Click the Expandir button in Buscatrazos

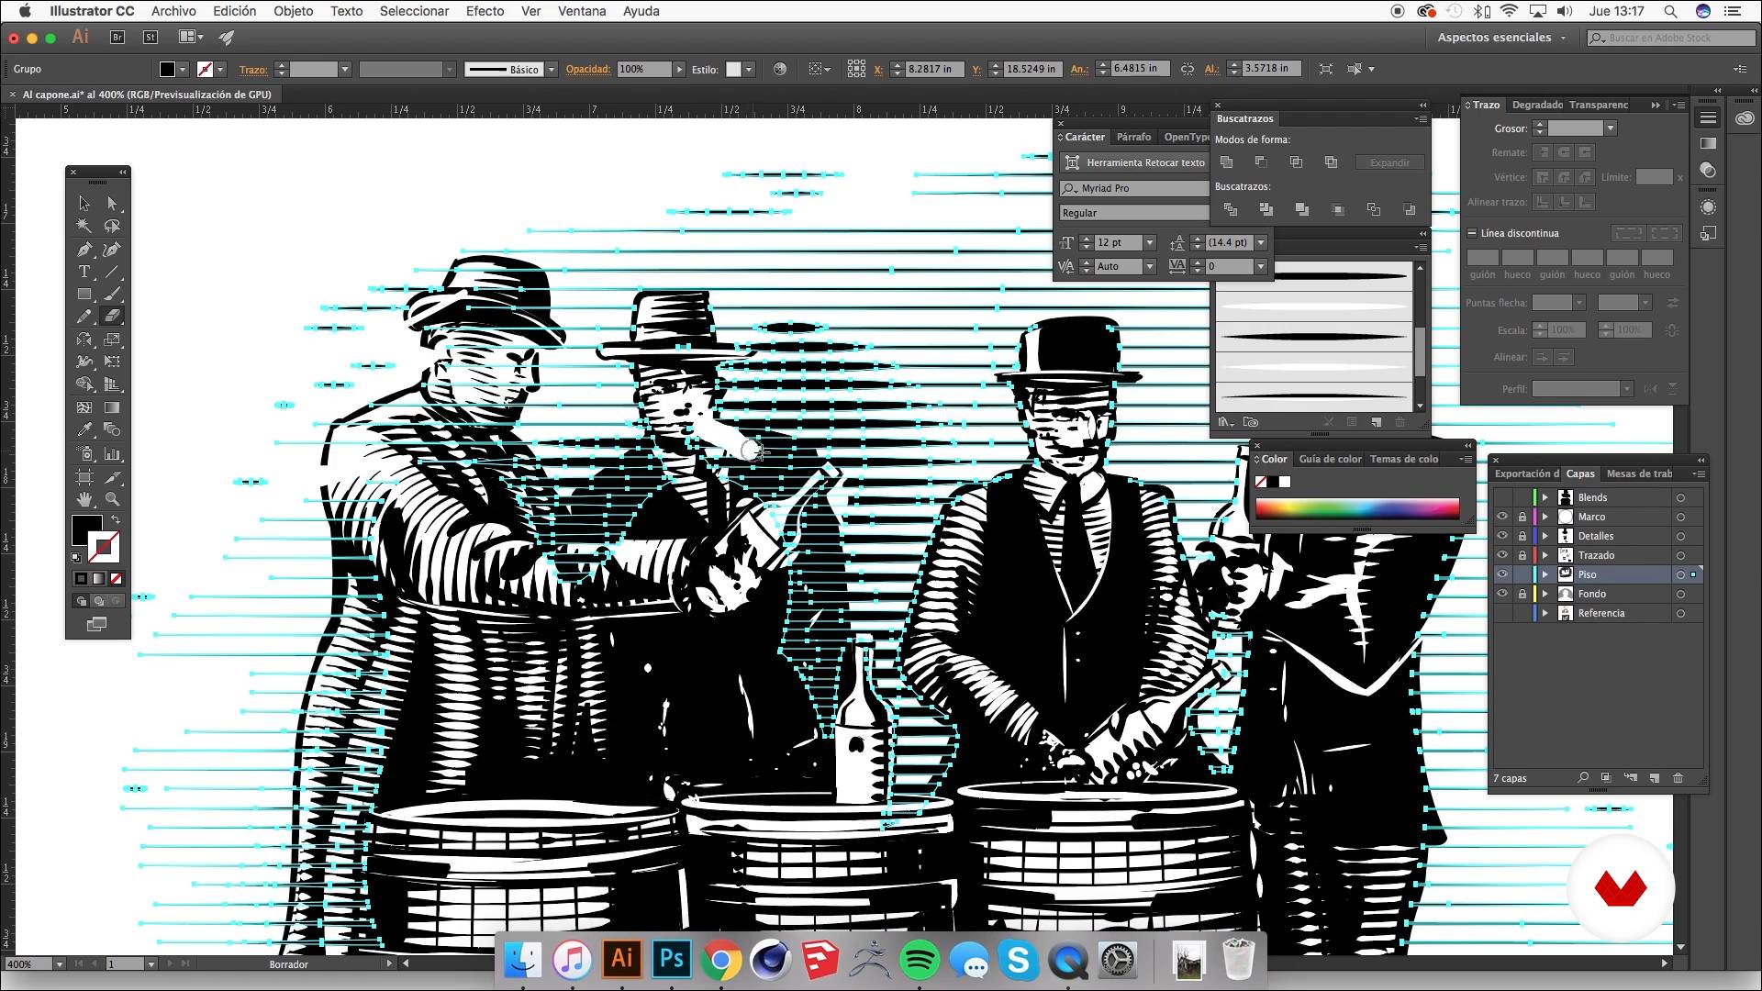1389,162
